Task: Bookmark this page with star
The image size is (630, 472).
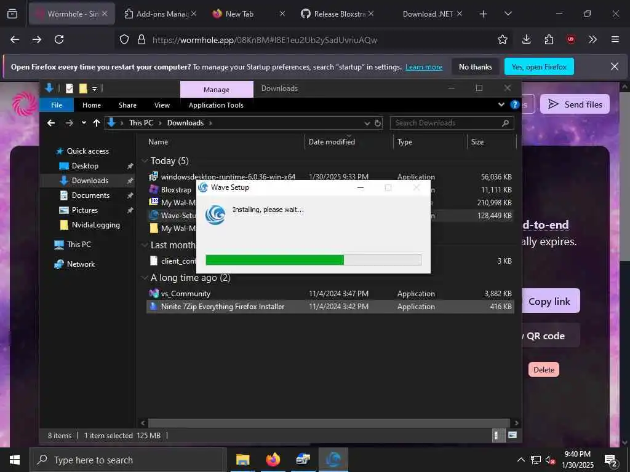Action: [x=502, y=39]
